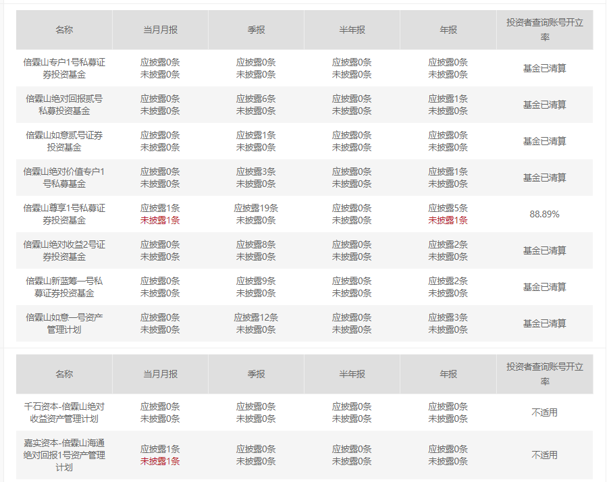Click plan name 嘉实资本-倍霖山海通绝对回报1号资产管理计划

[x=64, y=455]
